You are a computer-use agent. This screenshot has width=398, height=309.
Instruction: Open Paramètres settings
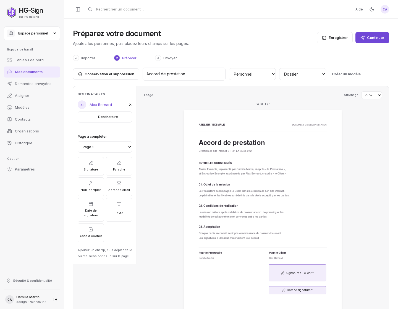[32, 169]
